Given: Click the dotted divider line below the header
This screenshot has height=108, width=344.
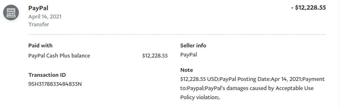Looking at the screenshot, I should pos(177,34).
